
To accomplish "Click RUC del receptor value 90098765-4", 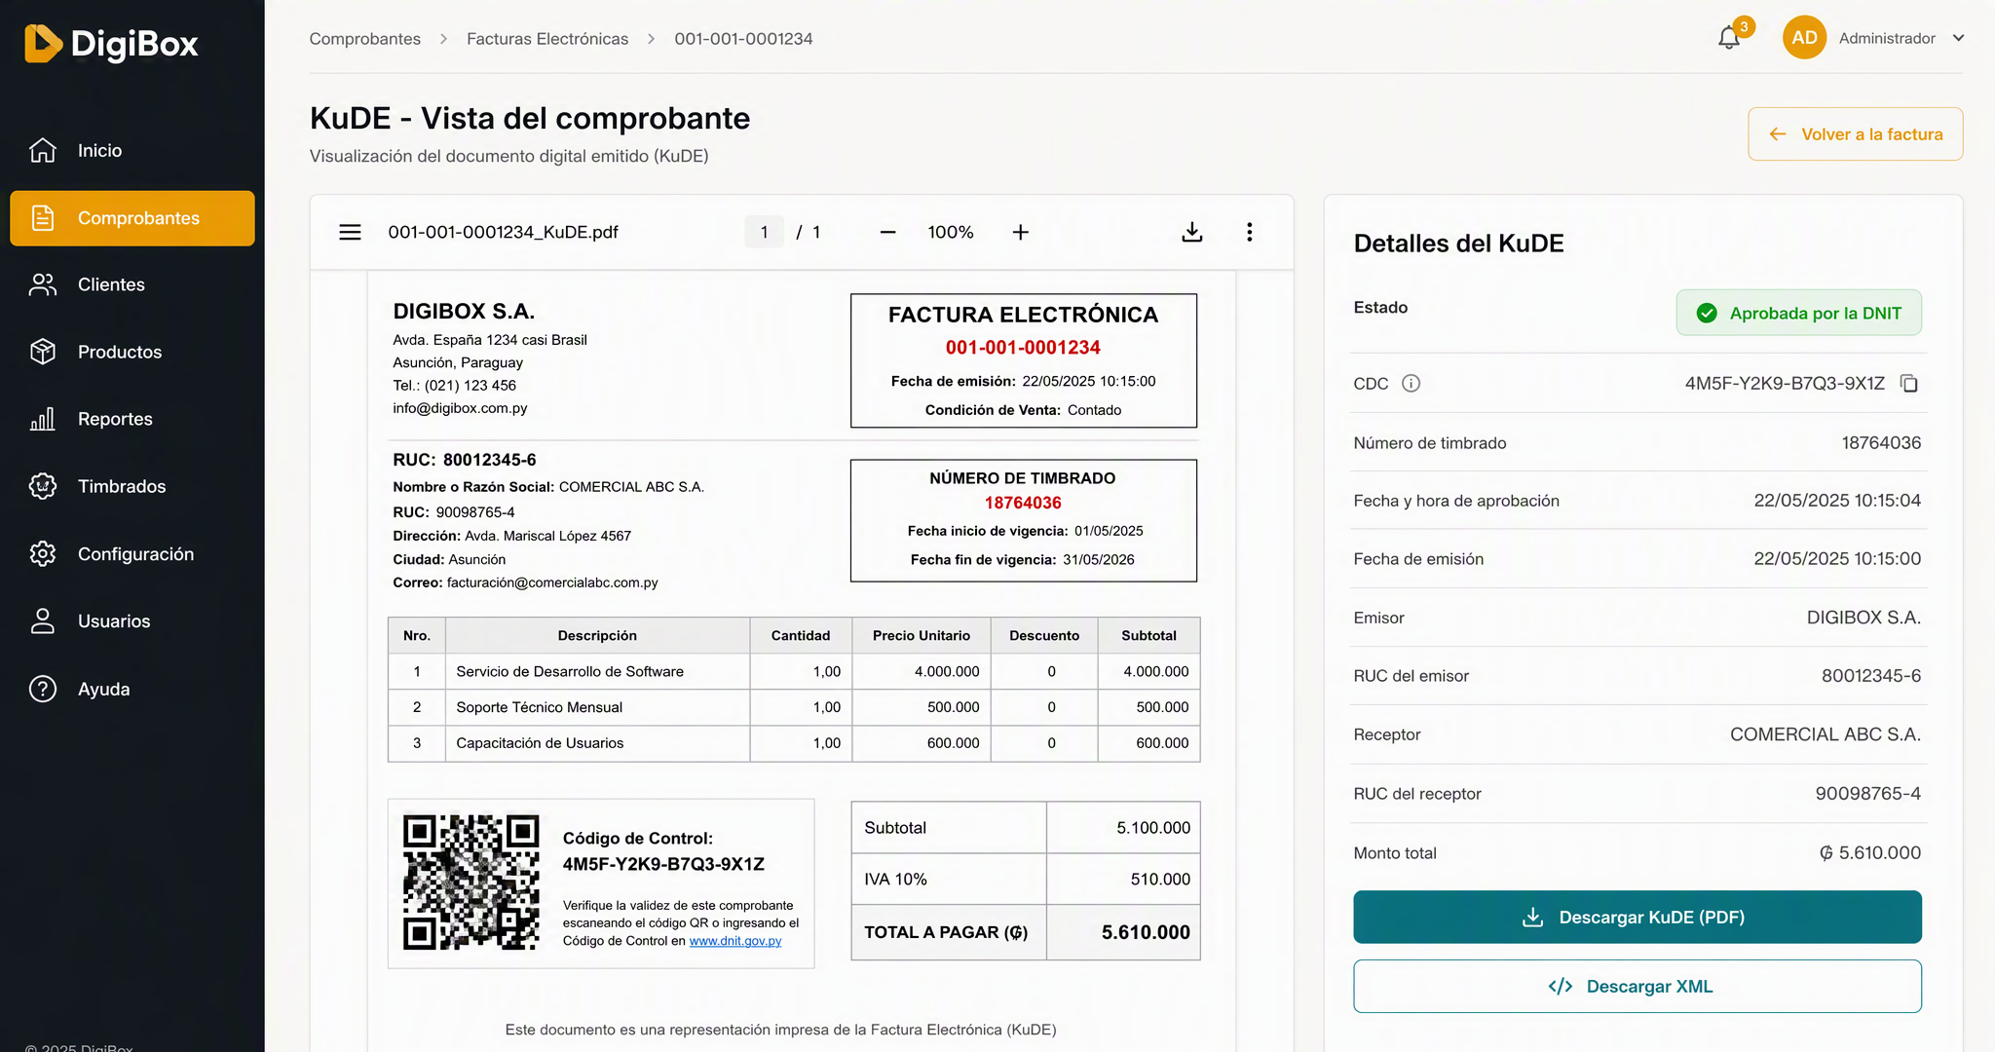I will pyautogui.click(x=1867, y=794).
